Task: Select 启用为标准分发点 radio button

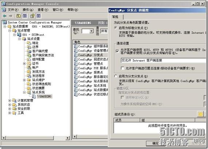Action: 116,28
